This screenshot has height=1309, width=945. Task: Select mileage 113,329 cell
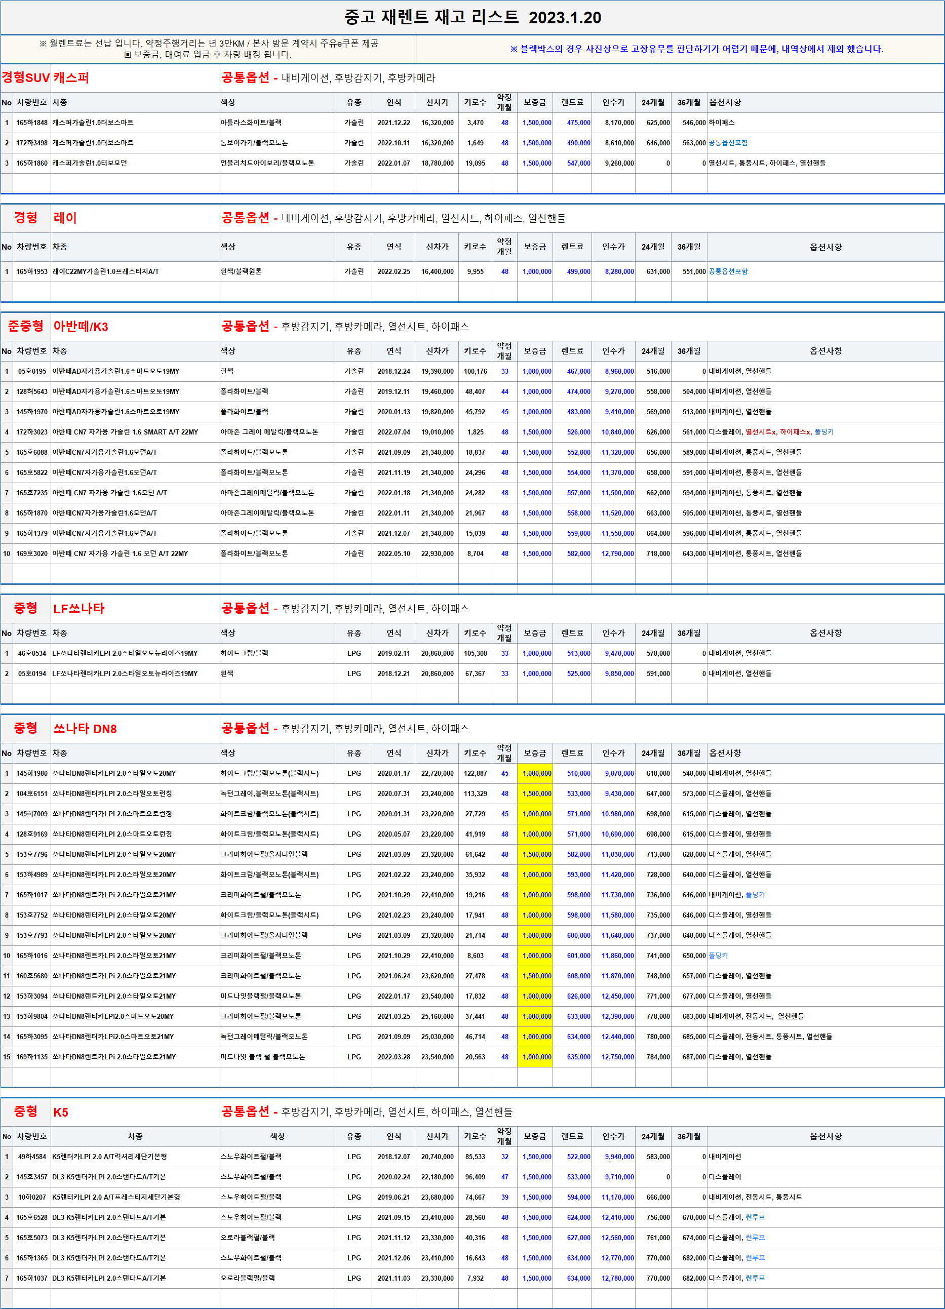tap(475, 794)
